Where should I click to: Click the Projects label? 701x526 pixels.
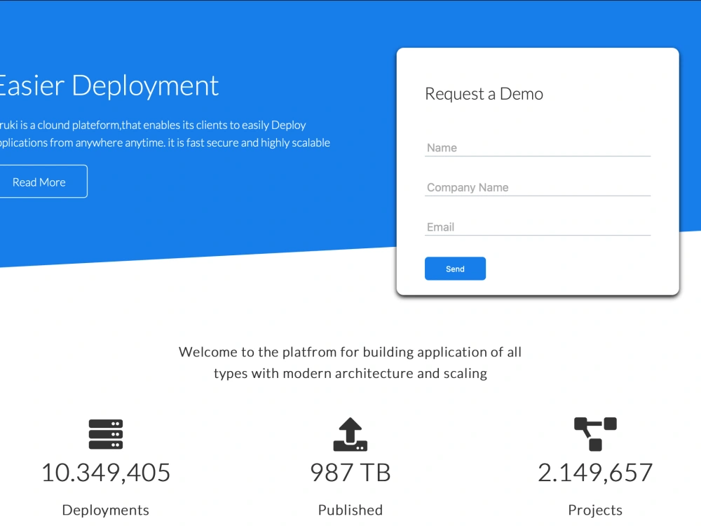point(595,510)
